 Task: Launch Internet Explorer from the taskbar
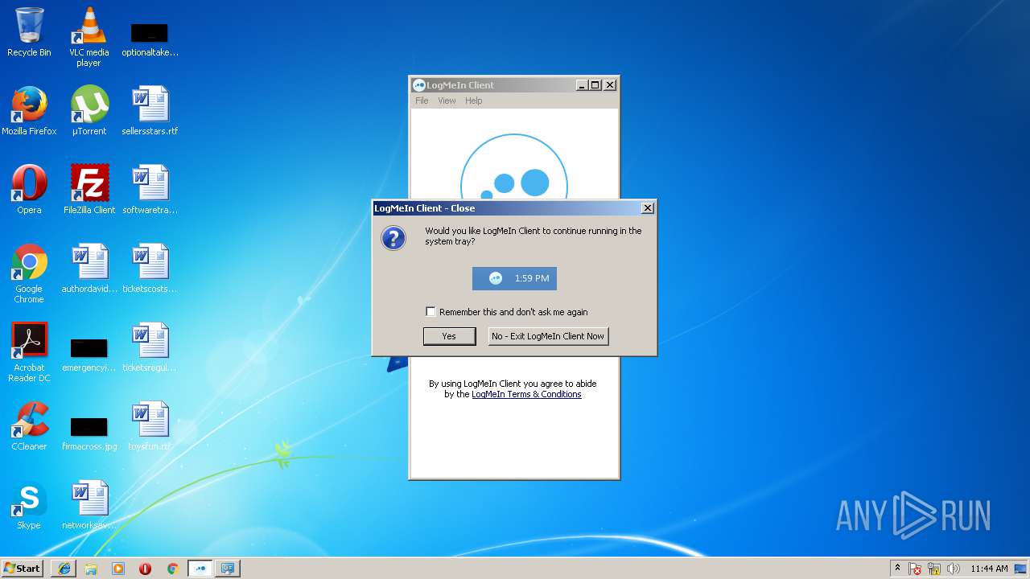point(64,569)
